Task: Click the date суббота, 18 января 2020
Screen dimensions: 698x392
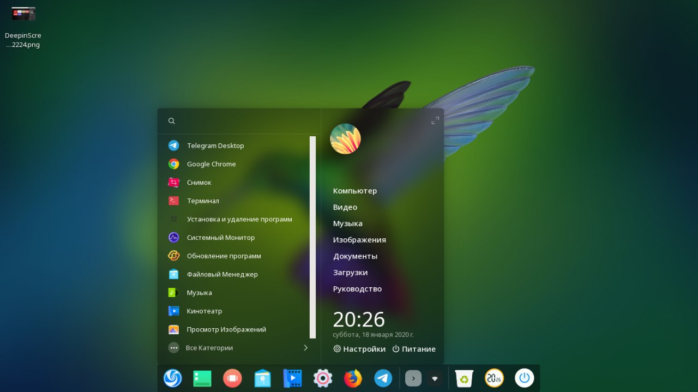Action: point(373,335)
